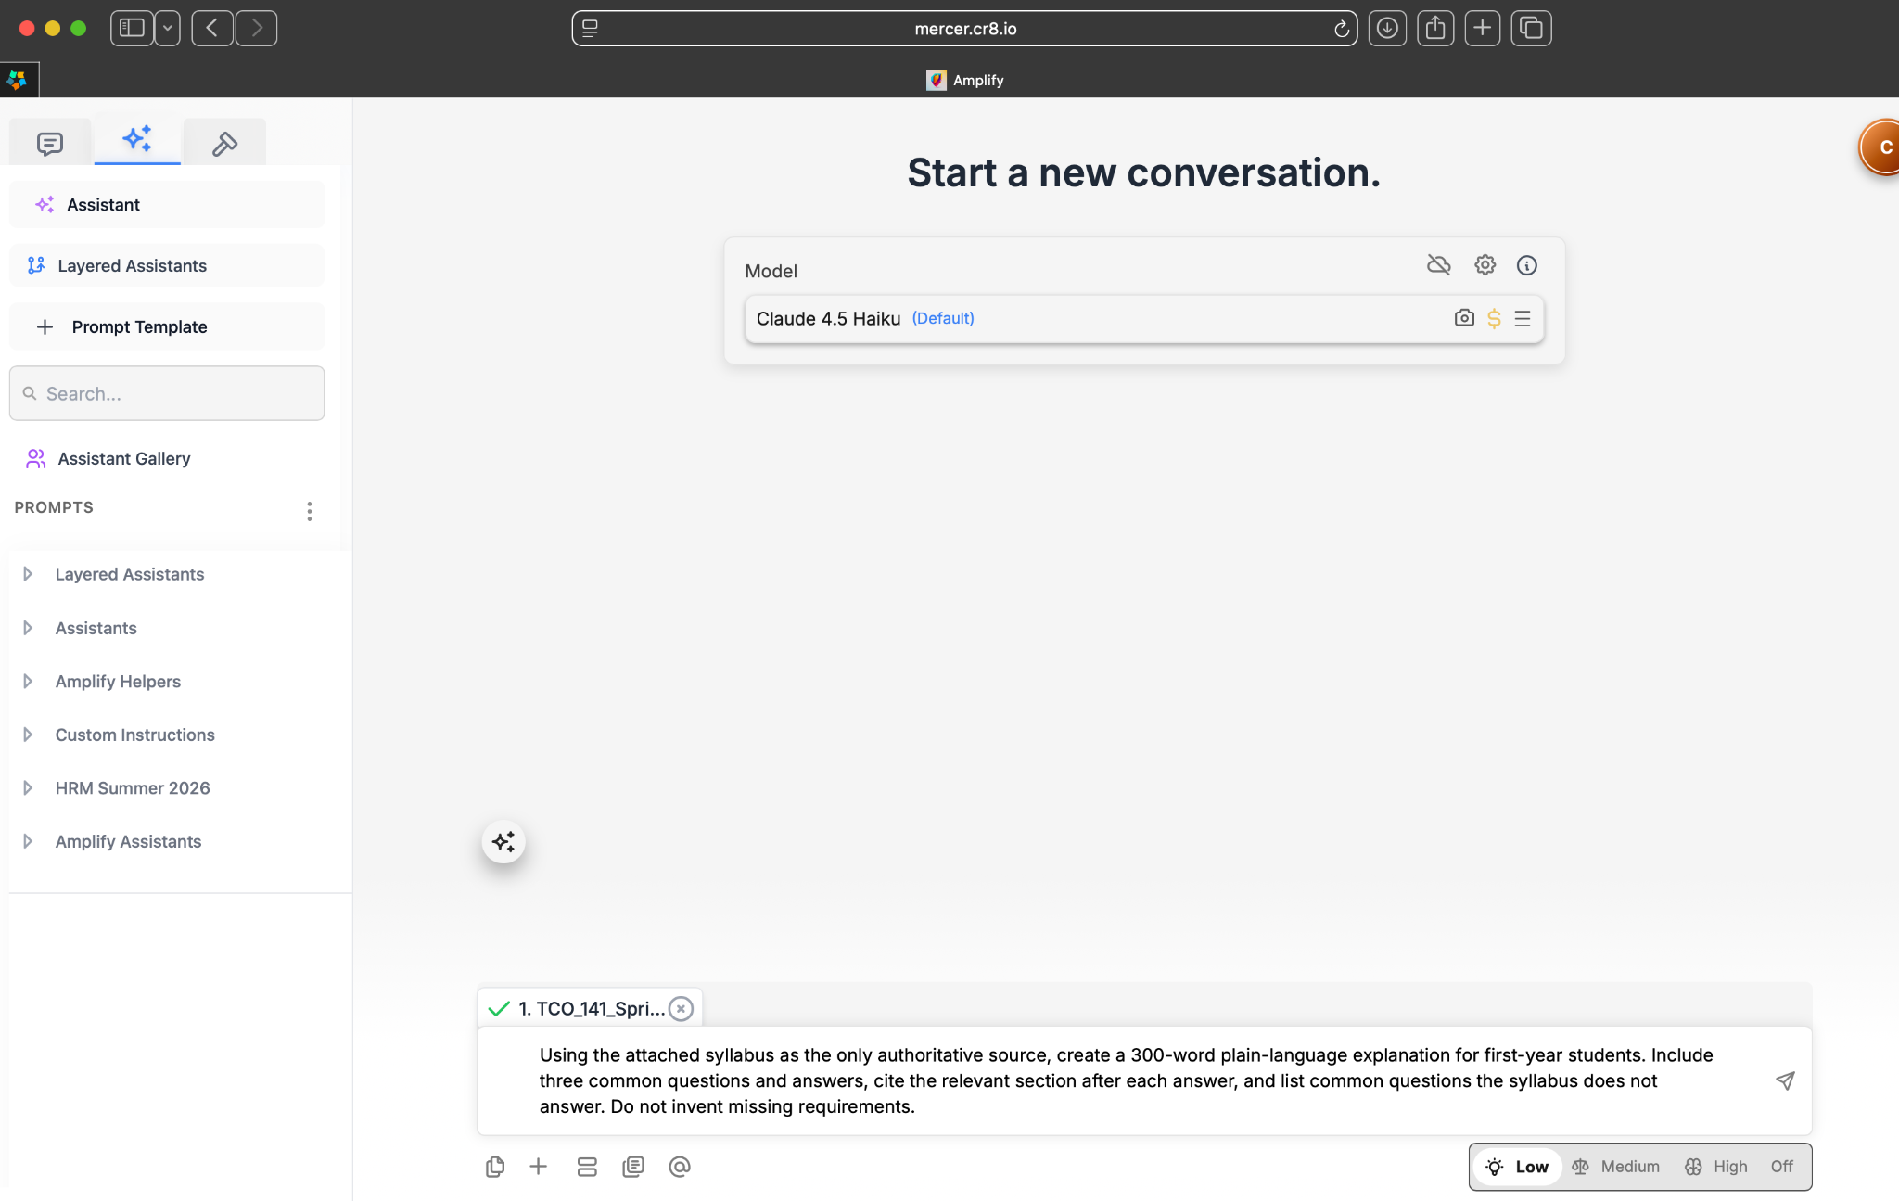Click the plus add icon below chat

point(539,1167)
